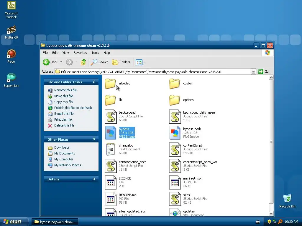Click the Forward arrow button

click(69, 62)
